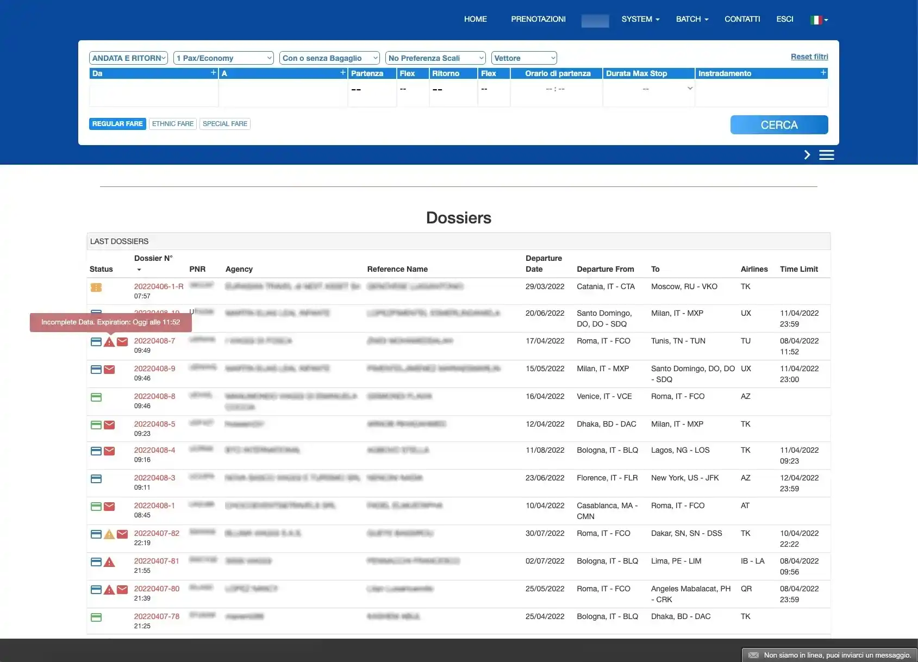Open the Italian flag language selector

tap(819, 20)
